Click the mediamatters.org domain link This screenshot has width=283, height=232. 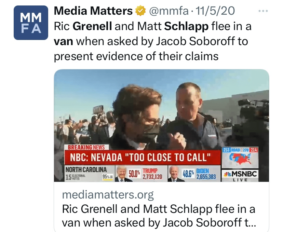click(x=108, y=195)
